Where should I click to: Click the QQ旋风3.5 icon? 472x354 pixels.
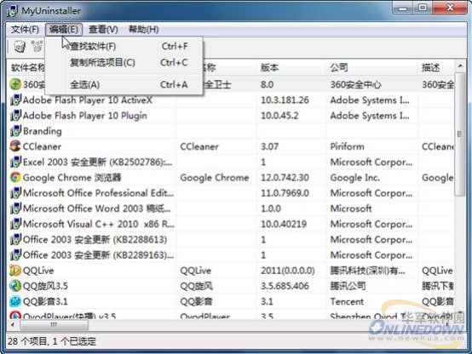(15, 286)
